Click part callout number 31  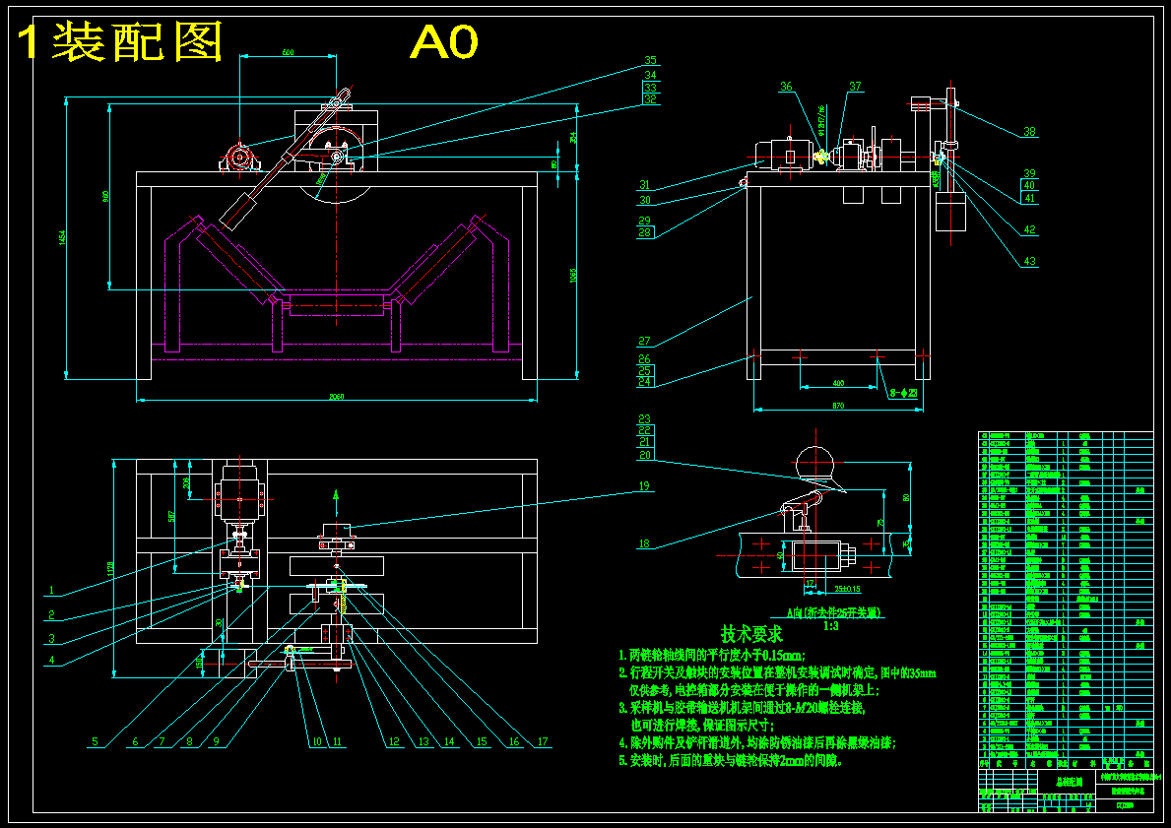[x=644, y=185]
